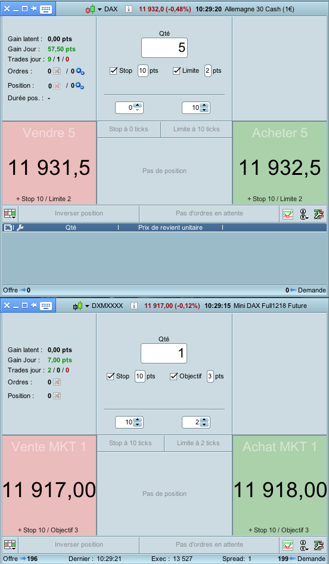Screen dimensions: 329x564
Task: Open the gear settings in DAX Position row
Action: (x=80, y=85)
